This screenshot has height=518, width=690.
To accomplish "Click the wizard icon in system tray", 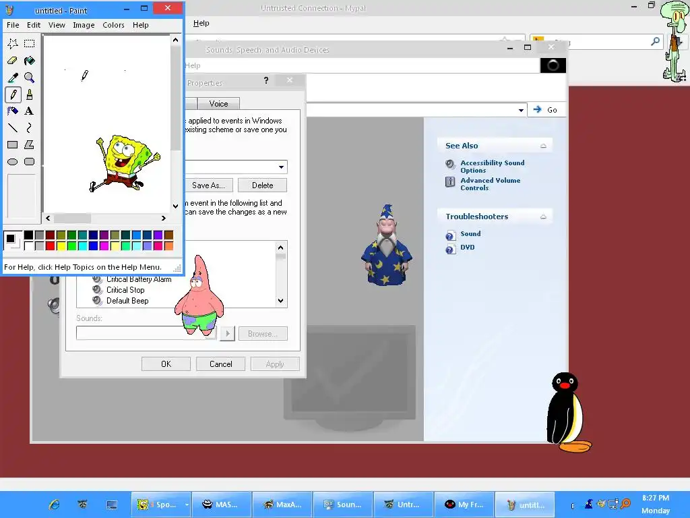I will [x=589, y=503].
